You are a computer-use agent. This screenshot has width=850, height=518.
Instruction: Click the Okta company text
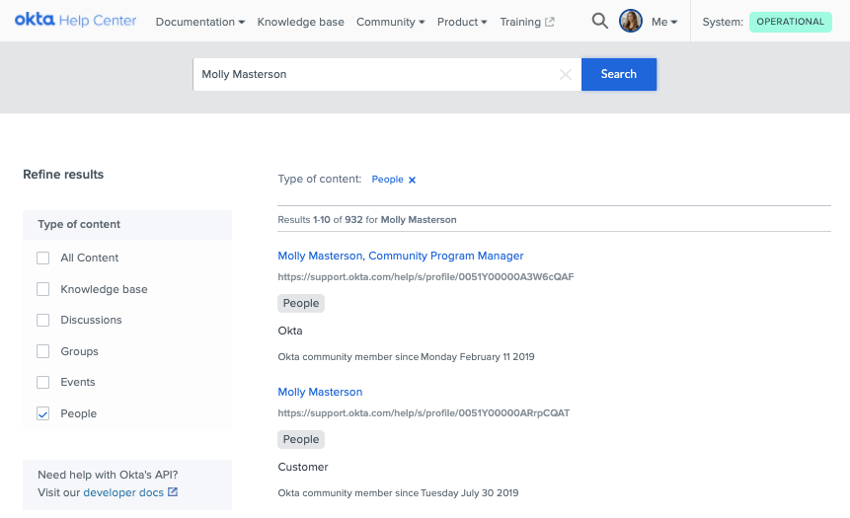pyautogui.click(x=290, y=331)
